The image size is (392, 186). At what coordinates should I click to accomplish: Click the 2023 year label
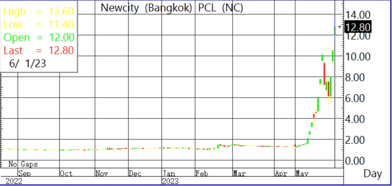[x=171, y=181]
